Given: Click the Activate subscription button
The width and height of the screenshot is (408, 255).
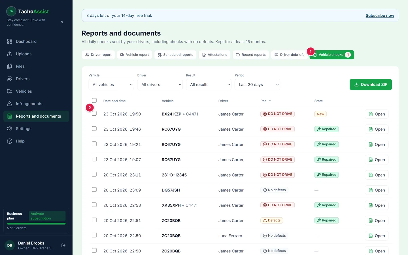Looking at the screenshot, I should 47,216.
